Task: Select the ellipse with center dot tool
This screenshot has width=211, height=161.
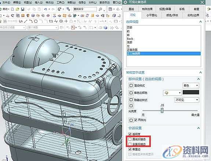Action: 61,21
